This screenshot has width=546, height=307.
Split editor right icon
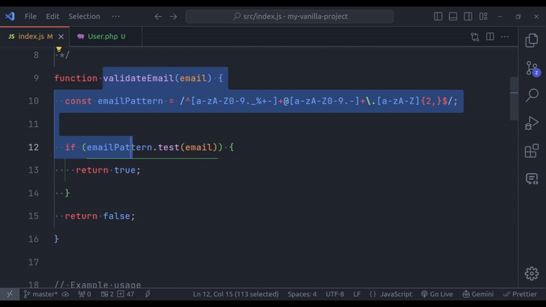(490, 37)
